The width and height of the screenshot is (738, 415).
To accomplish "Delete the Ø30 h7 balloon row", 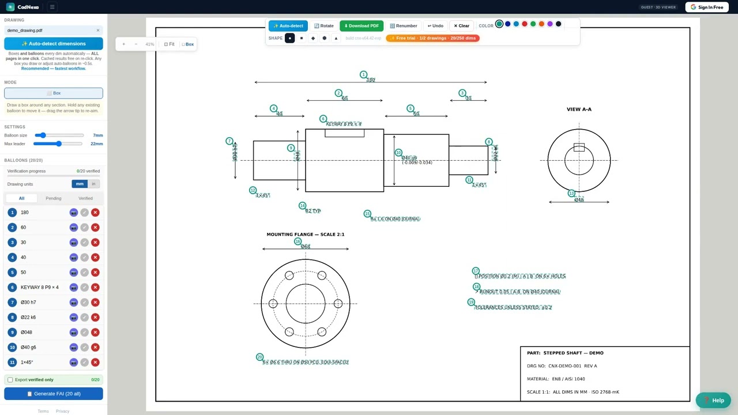I will 95,303.
